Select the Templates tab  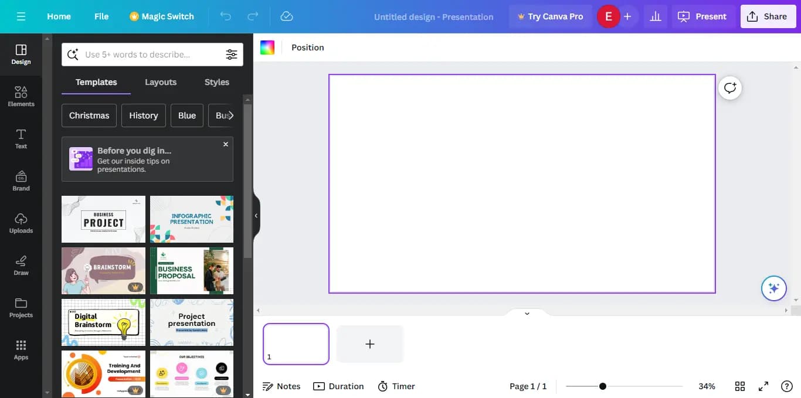point(96,82)
